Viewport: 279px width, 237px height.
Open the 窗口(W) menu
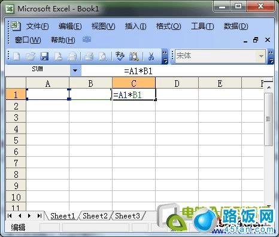coord(28,40)
